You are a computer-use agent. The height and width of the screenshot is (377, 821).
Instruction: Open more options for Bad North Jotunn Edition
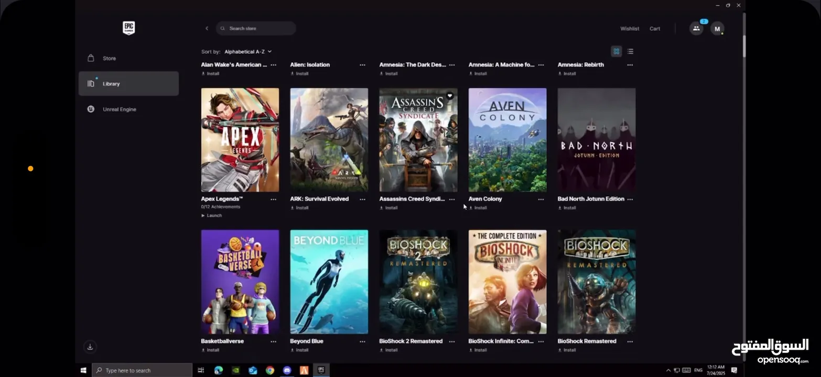(630, 199)
